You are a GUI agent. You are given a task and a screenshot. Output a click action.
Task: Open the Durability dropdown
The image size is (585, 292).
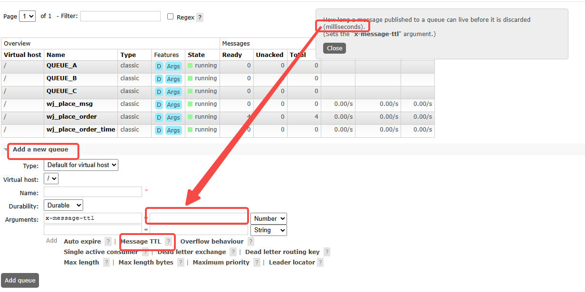pos(63,206)
